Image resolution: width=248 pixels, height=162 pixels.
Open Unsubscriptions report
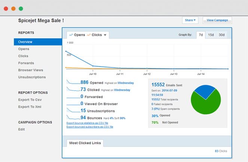click(32, 77)
